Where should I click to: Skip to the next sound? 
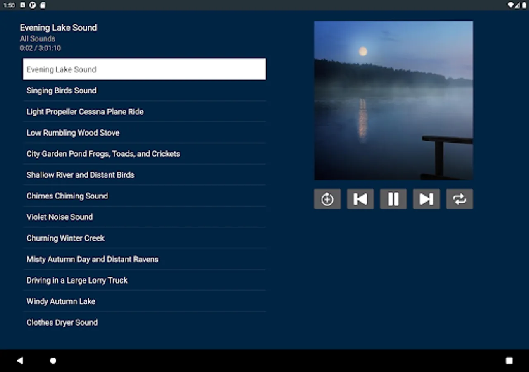[x=426, y=199]
